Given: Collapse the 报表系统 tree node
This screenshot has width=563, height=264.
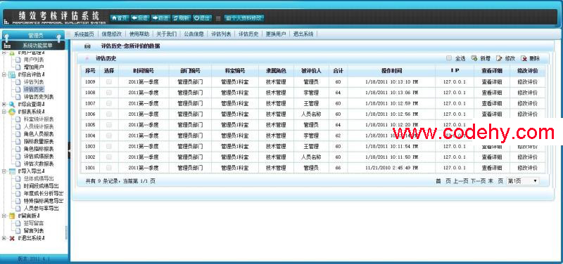Looking at the screenshot, I should [x=4, y=112].
